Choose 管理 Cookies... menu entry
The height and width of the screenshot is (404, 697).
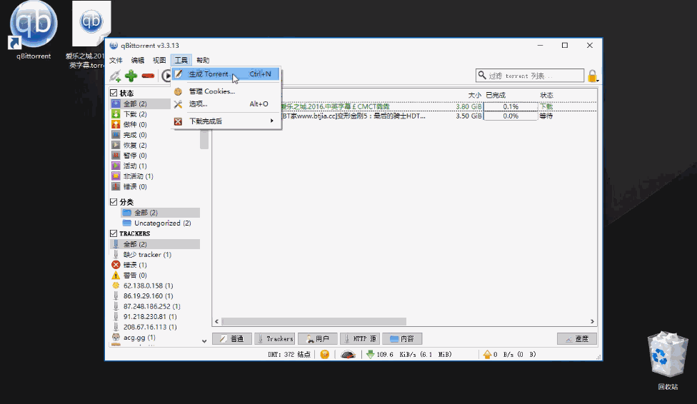pos(226,91)
